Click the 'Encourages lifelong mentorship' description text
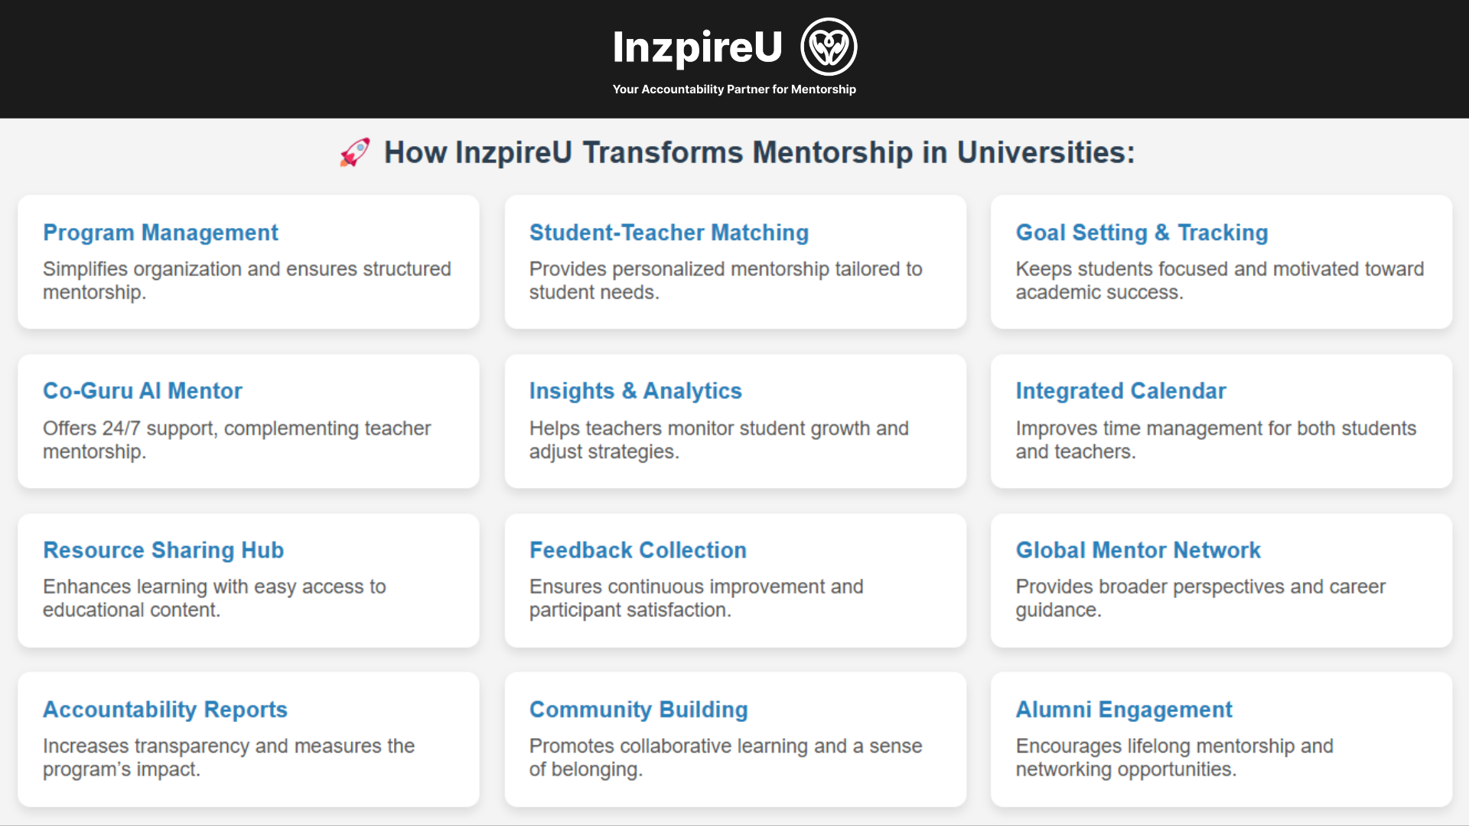Screen dimensions: 1469x826 point(1174,757)
